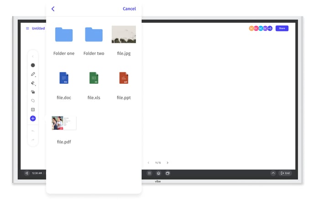Choose the lasso selection tool

33,101
